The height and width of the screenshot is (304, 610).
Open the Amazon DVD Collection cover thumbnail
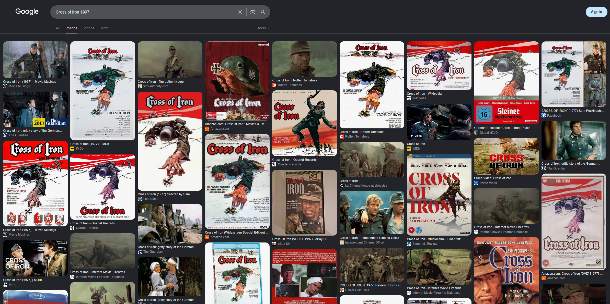point(574,222)
